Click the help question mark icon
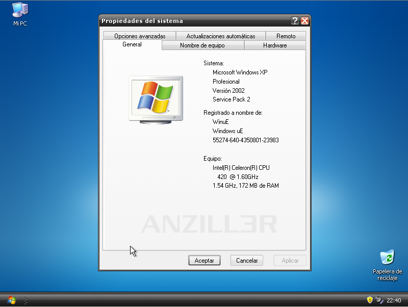The width and height of the screenshot is (408, 307). point(295,21)
